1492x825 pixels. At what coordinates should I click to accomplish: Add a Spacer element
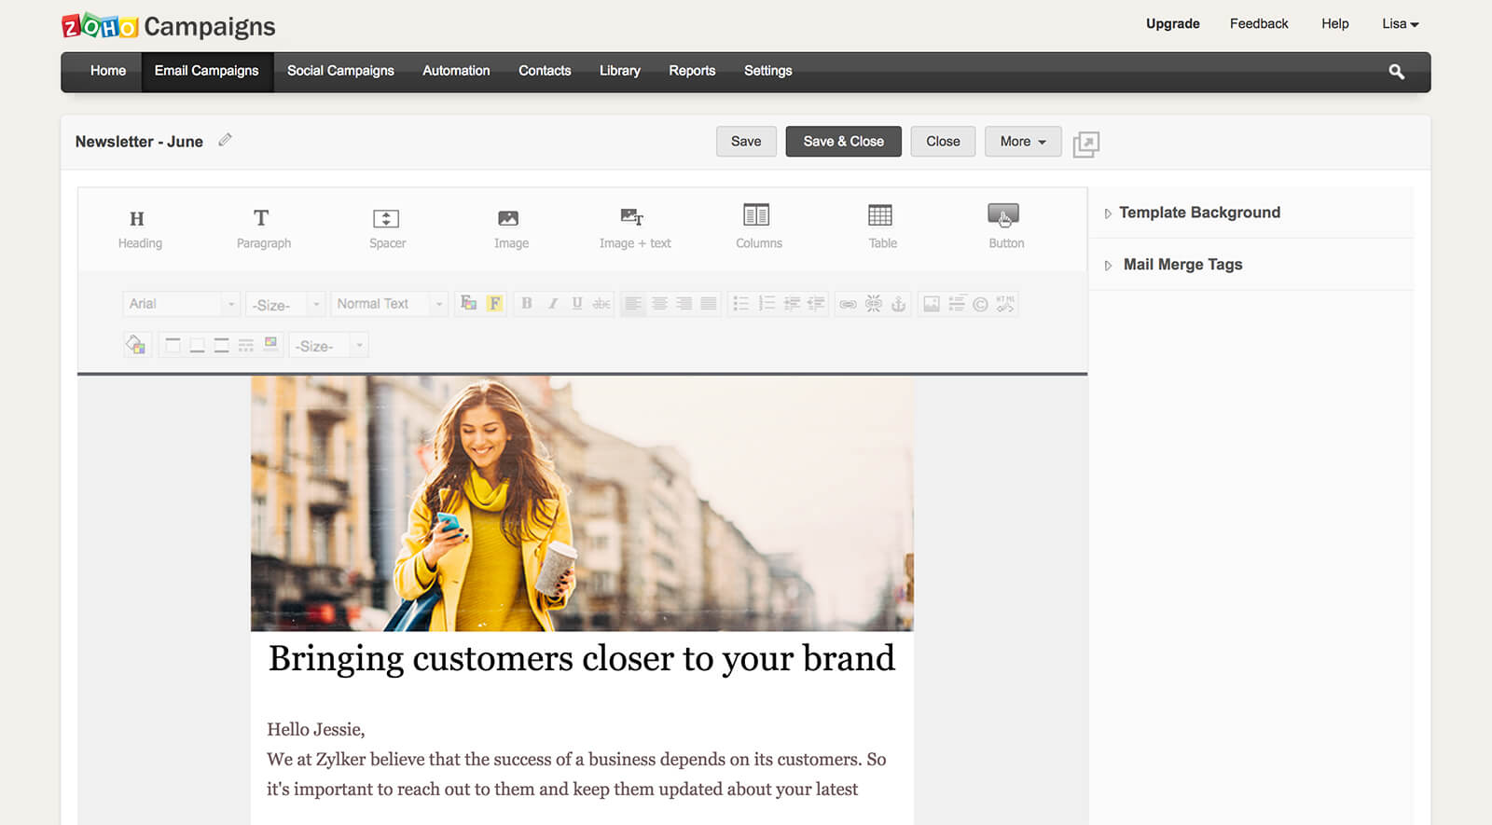pyautogui.click(x=386, y=227)
